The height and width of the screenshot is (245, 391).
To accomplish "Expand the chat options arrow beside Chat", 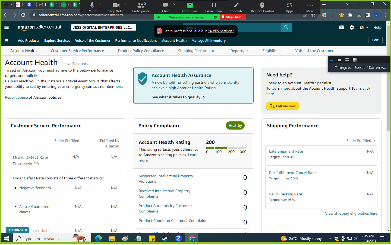I will 174,4.
